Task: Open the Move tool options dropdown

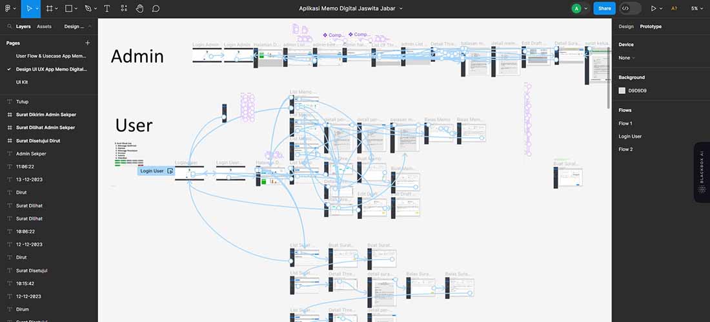Action: click(x=37, y=8)
